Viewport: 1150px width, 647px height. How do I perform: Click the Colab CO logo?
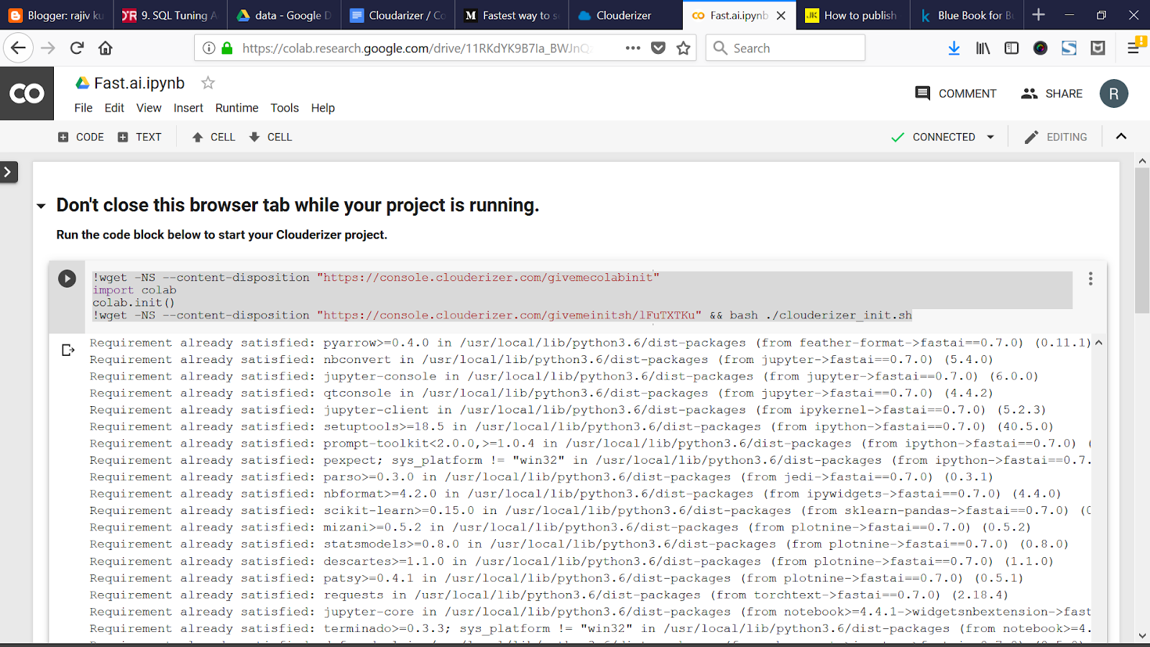click(x=27, y=93)
